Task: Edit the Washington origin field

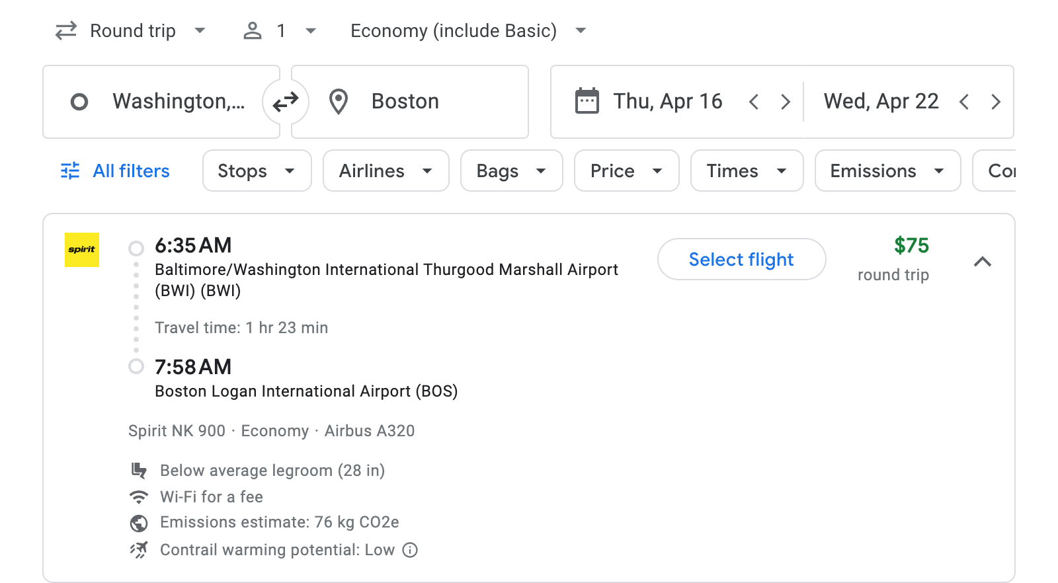Action: point(161,102)
